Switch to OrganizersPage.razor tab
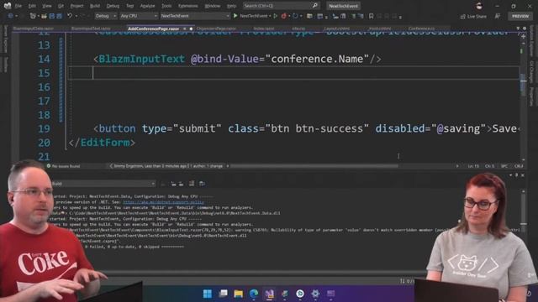Viewport: 538px width, 302px height. tap(216, 29)
